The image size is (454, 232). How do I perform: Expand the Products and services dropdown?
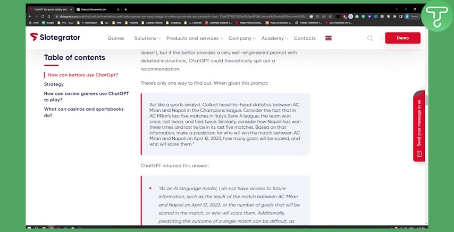pyautogui.click(x=195, y=38)
